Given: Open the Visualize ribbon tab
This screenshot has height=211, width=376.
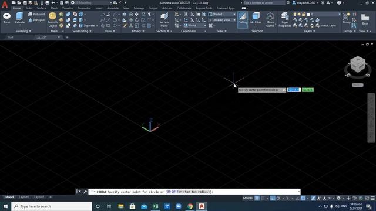Looking at the screenshot, I should coord(68,8).
